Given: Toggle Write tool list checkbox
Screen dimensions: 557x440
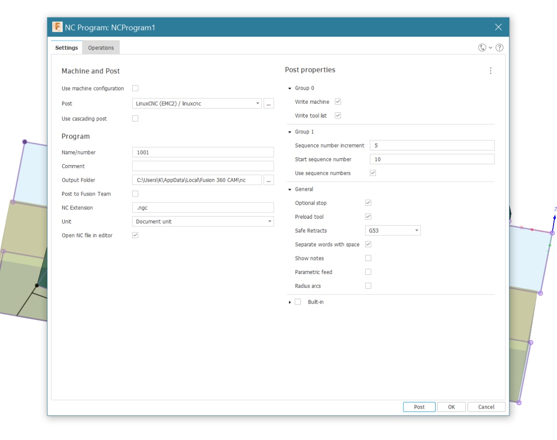Looking at the screenshot, I should tap(338, 115).
